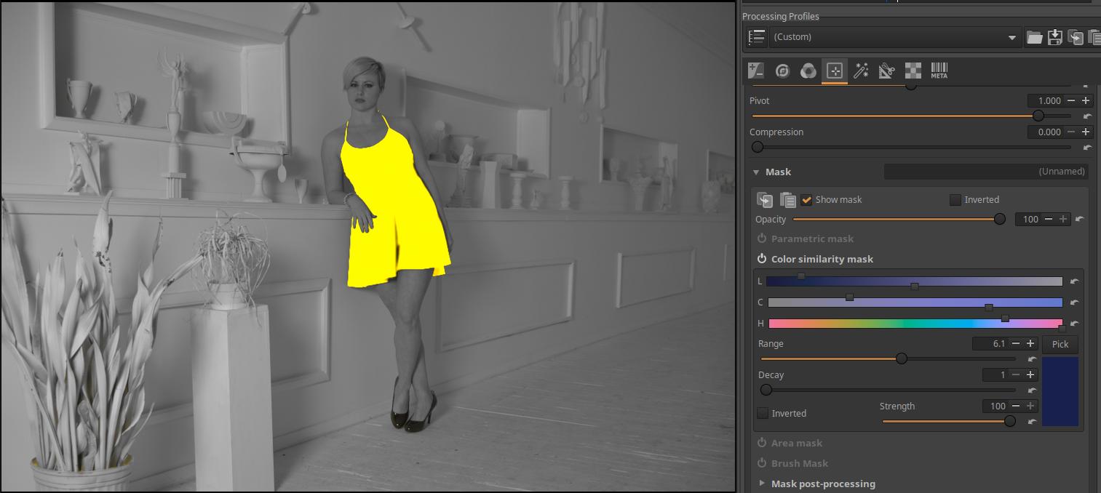Increase the Range value with plus button
This screenshot has height=493, width=1101.
pyautogui.click(x=1030, y=344)
